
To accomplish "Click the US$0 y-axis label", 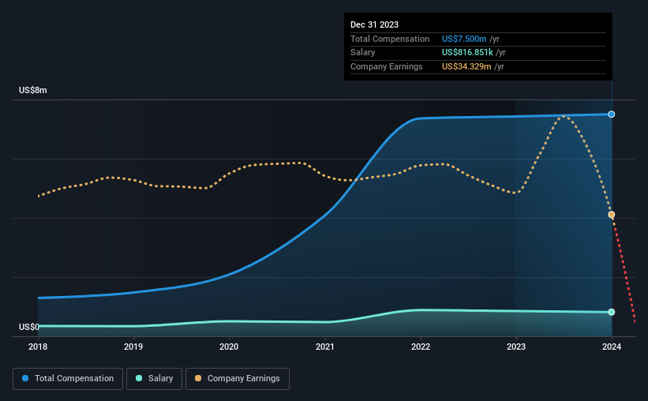I will point(29,327).
